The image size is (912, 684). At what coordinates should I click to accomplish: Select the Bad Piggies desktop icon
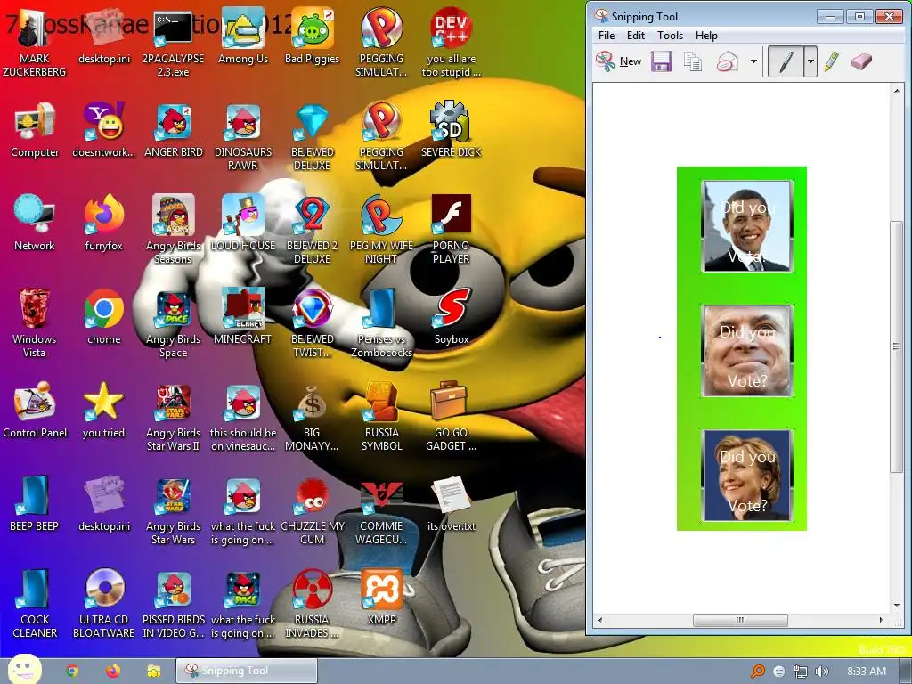tap(312, 37)
